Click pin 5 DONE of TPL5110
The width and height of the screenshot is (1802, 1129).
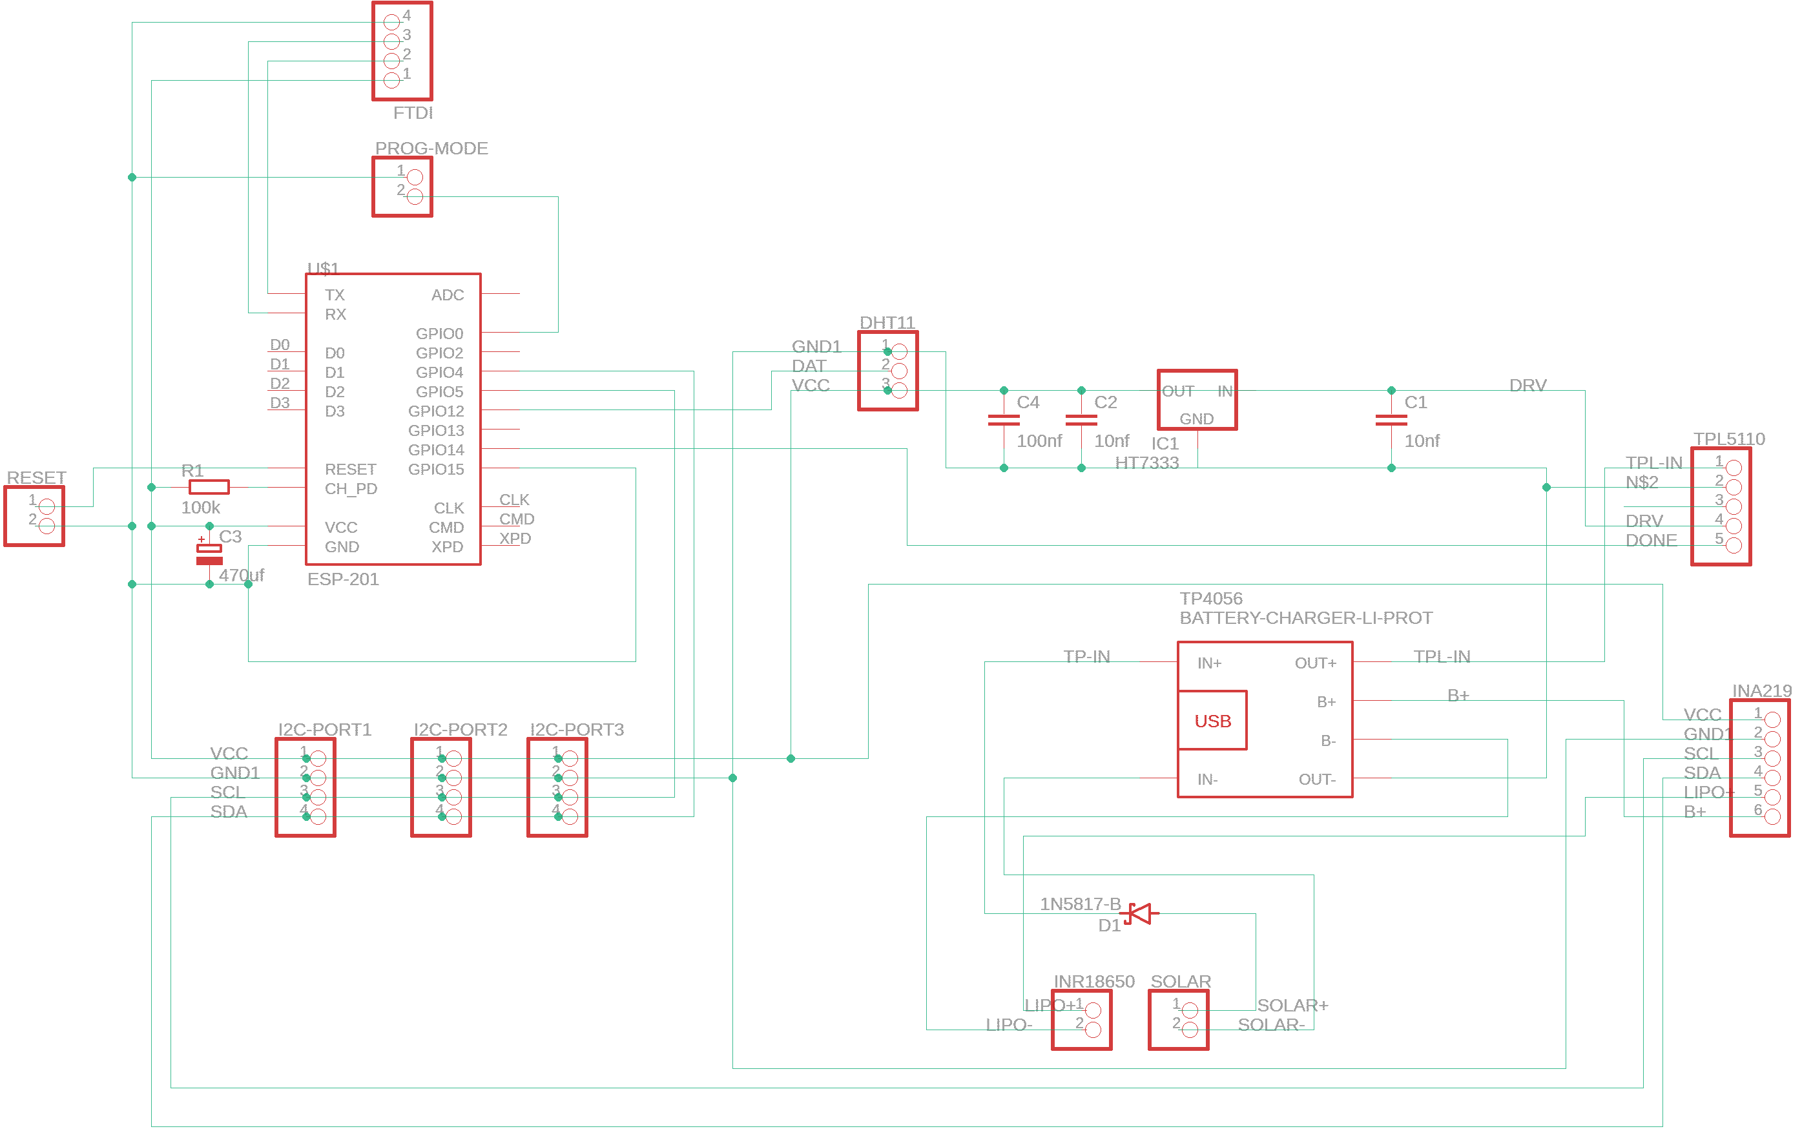pyautogui.click(x=1734, y=545)
